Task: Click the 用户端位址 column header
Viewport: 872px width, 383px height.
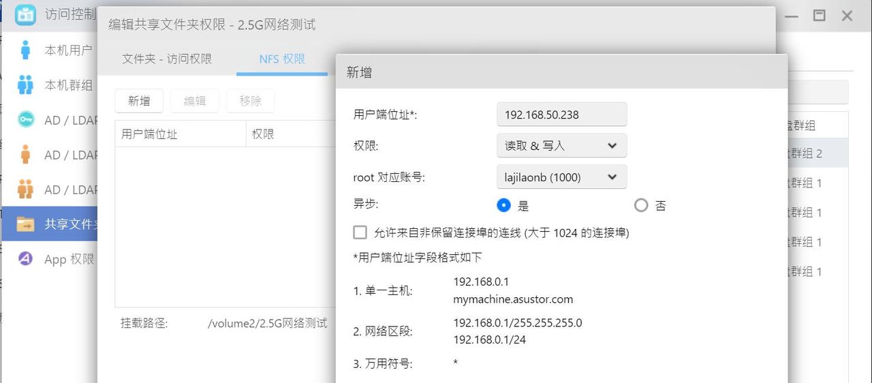Action: coord(180,134)
